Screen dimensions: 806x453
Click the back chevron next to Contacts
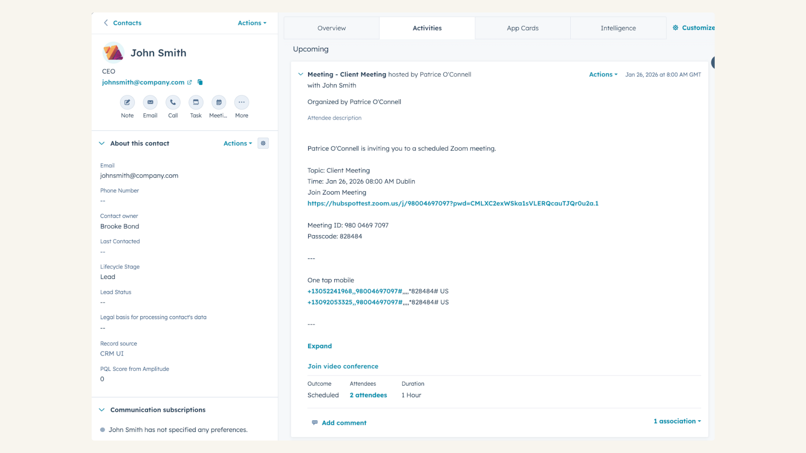(106, 23)
